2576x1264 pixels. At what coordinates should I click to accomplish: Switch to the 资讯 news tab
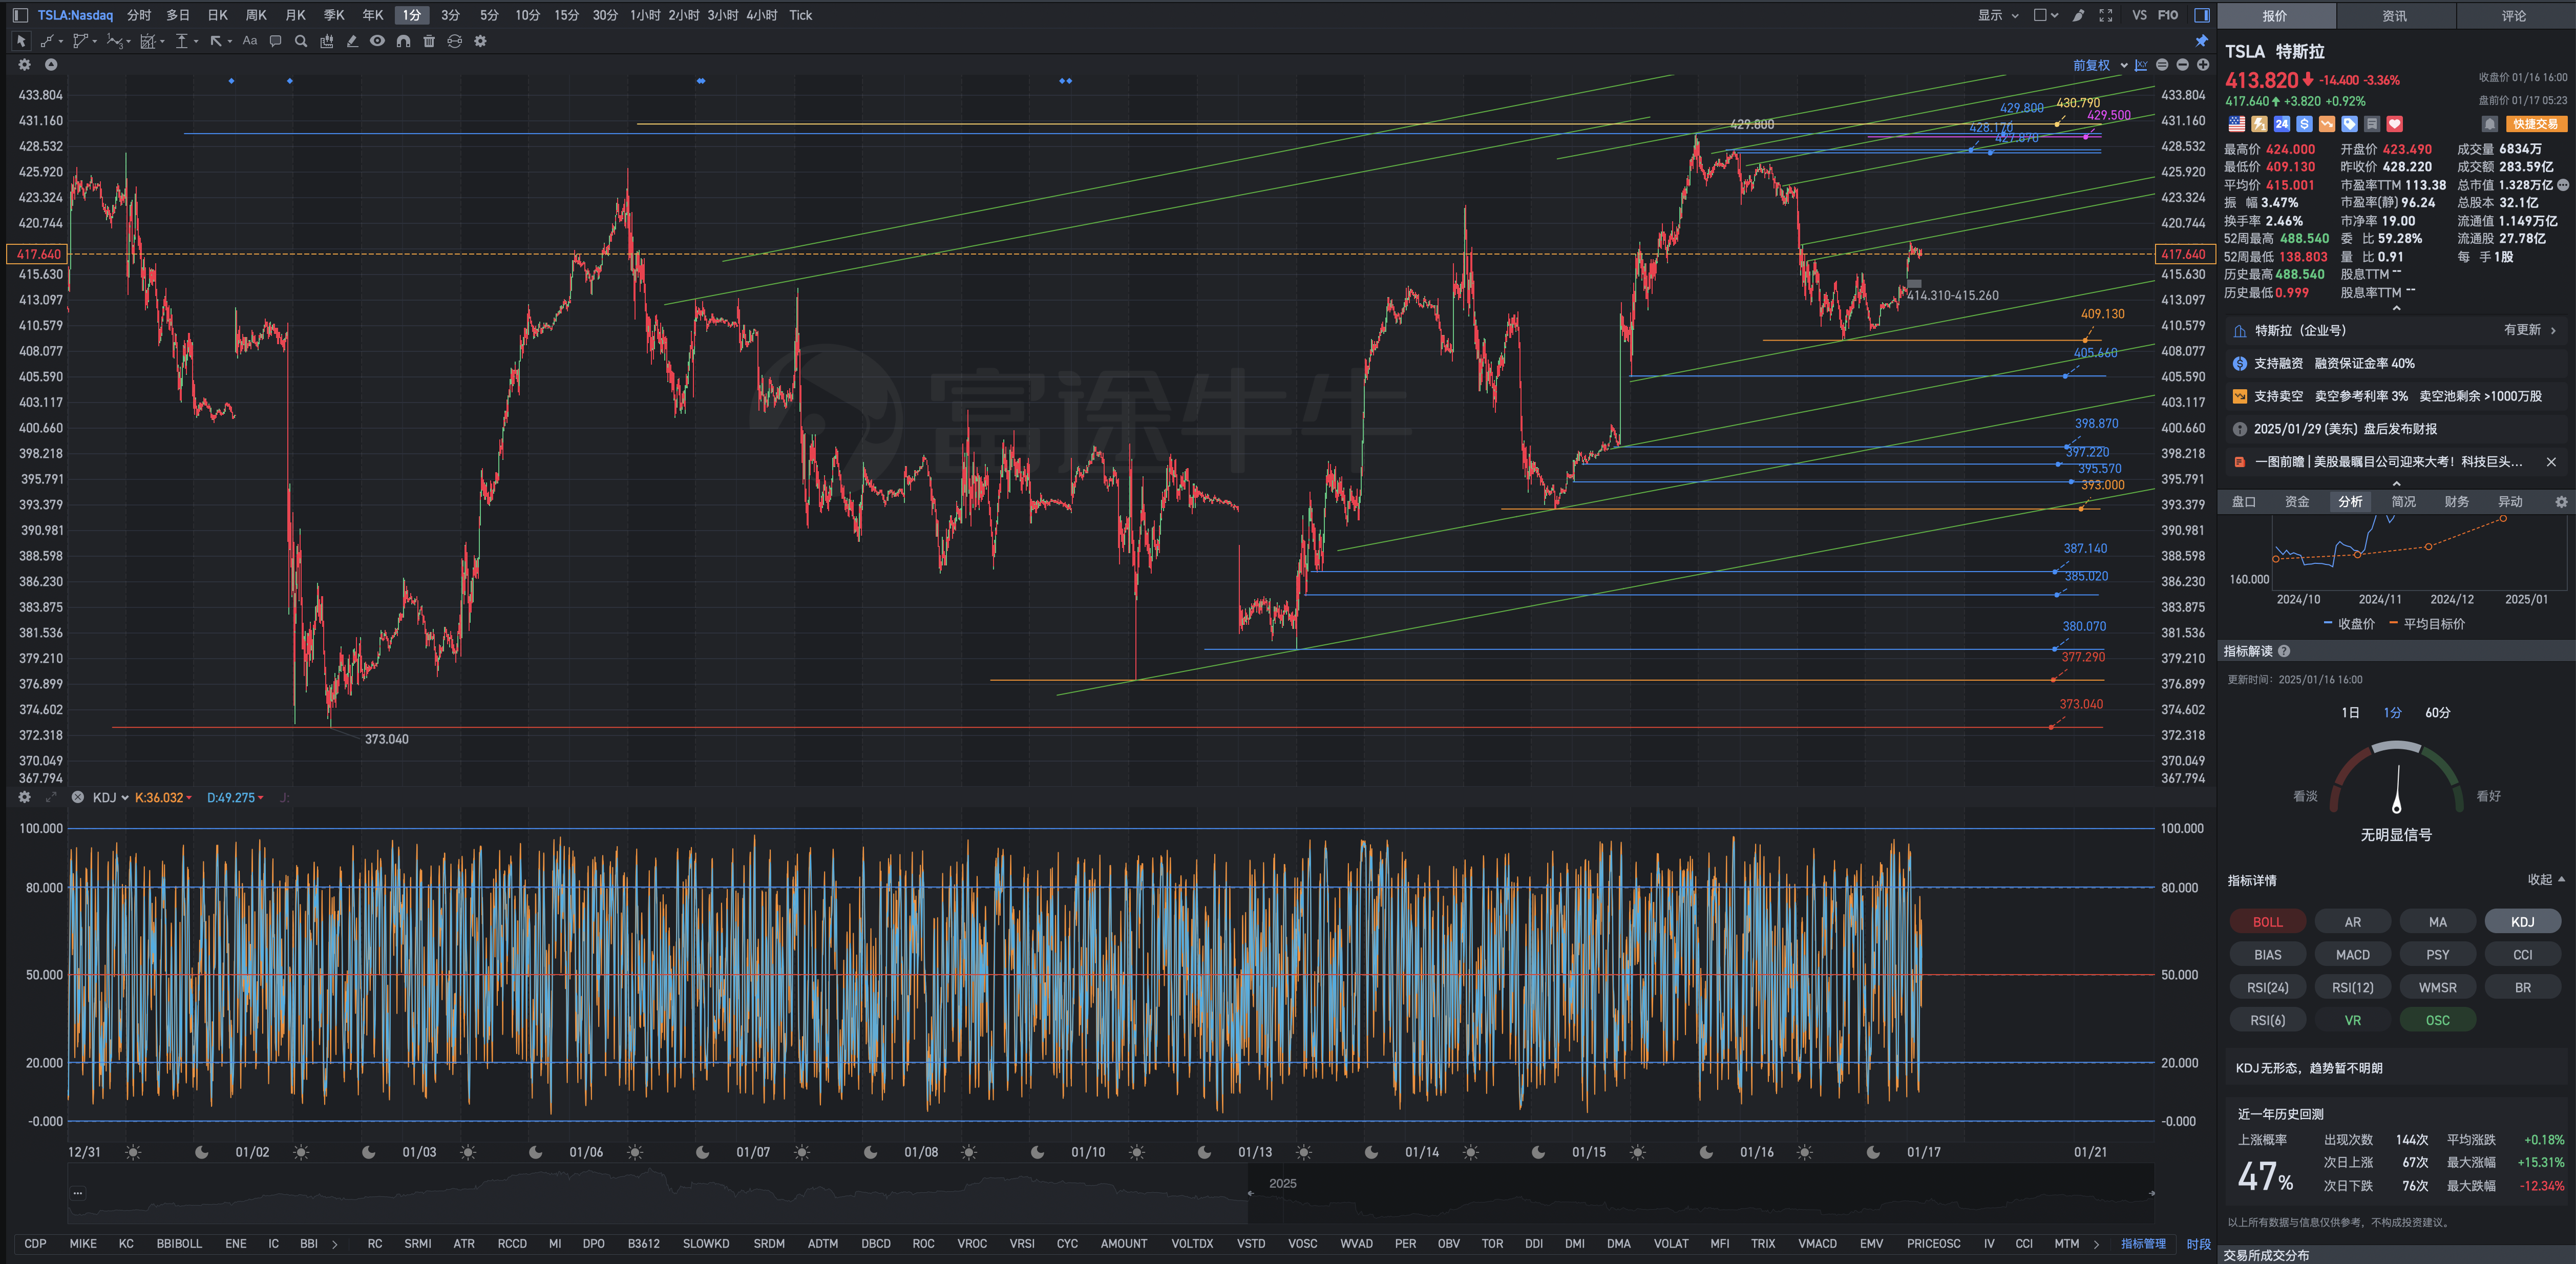[x=2394, y=15]
